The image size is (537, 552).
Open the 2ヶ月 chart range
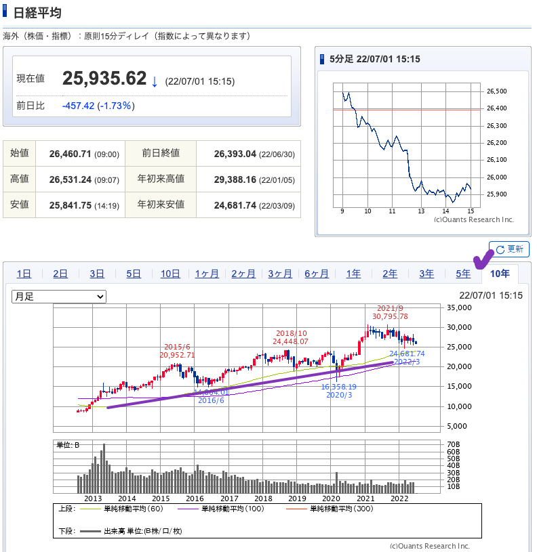243,274
